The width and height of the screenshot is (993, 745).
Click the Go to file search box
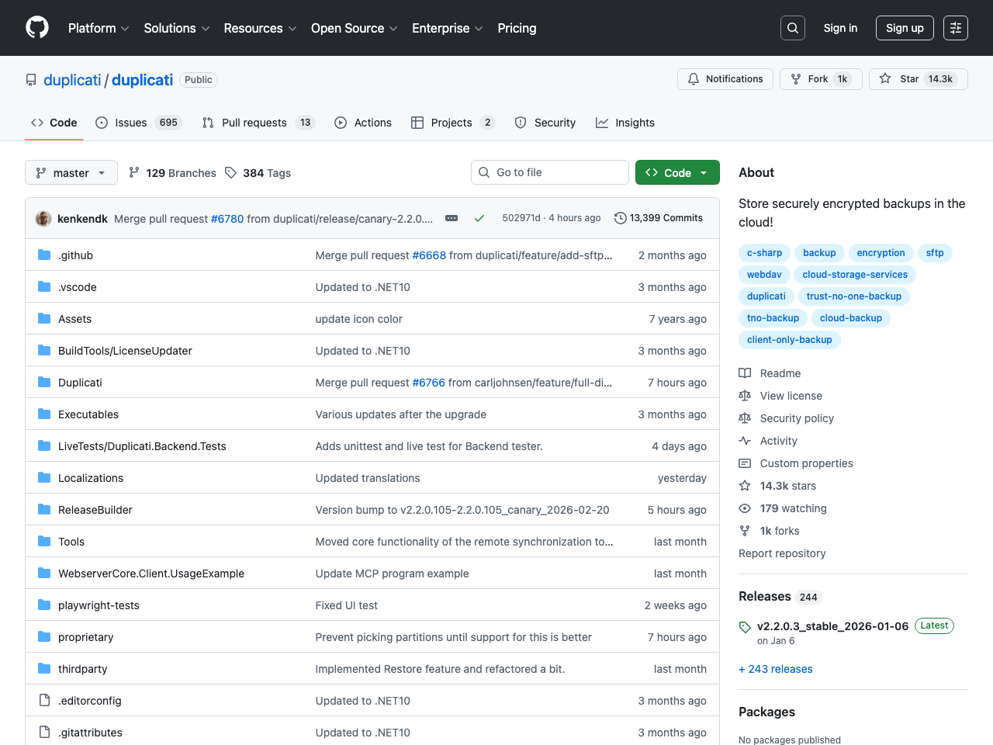click(550, 172)
